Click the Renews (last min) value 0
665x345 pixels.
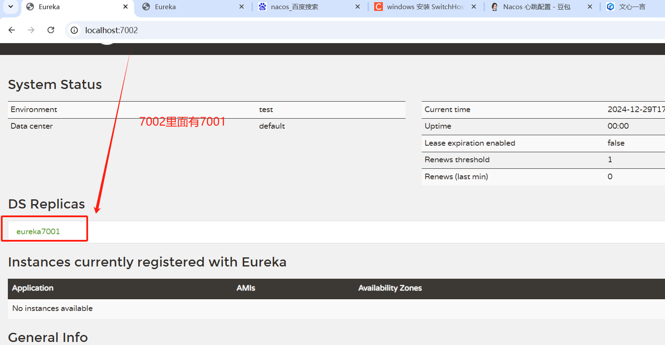point(610,177)
